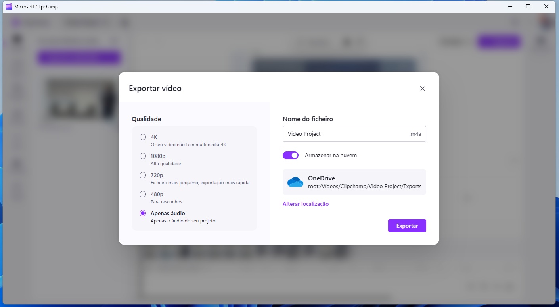Choose 1080p Alta qualidade
This screenshot has height=307, width=559.
point(143,156)
